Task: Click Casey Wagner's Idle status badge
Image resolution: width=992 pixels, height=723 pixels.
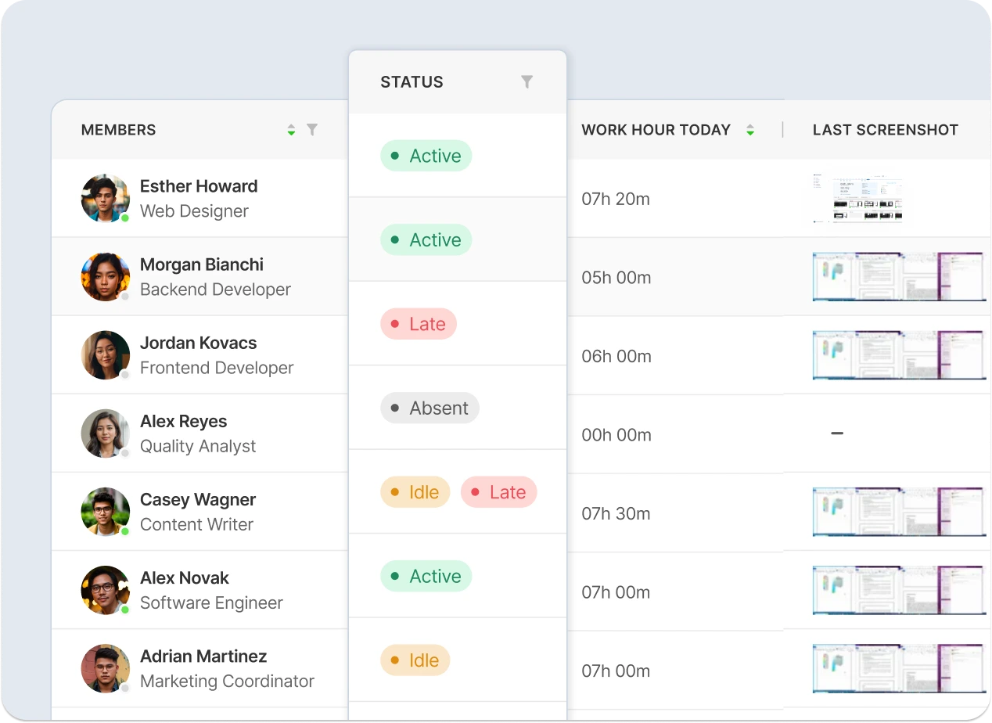Action: [x=415, y=492]
